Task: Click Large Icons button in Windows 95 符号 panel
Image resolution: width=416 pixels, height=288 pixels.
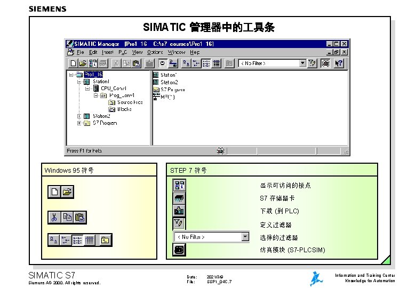Action: click(x=54, y=240)
